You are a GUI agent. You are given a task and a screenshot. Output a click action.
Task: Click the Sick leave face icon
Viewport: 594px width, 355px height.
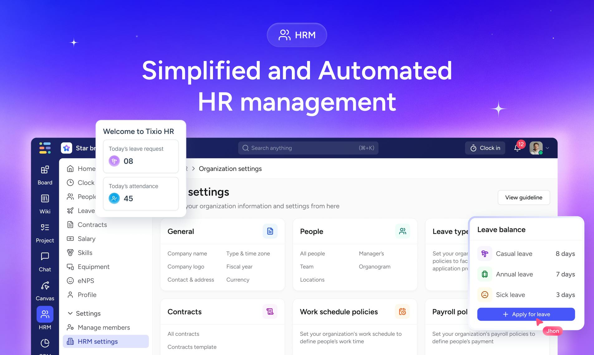[485, 295]
